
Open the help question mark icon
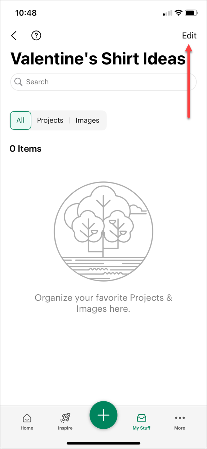pyautogui.click(x=36, y=35)
